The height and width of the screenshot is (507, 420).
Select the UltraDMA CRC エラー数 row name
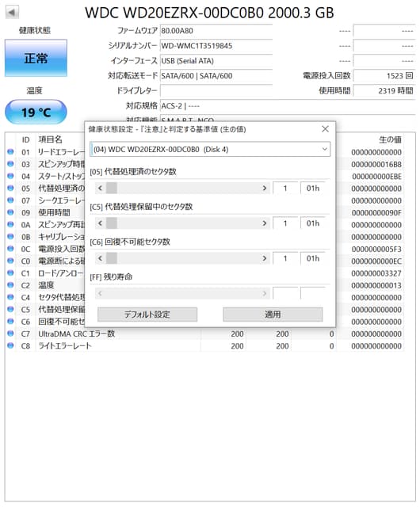pyautogui.click(x=77, y=334)
